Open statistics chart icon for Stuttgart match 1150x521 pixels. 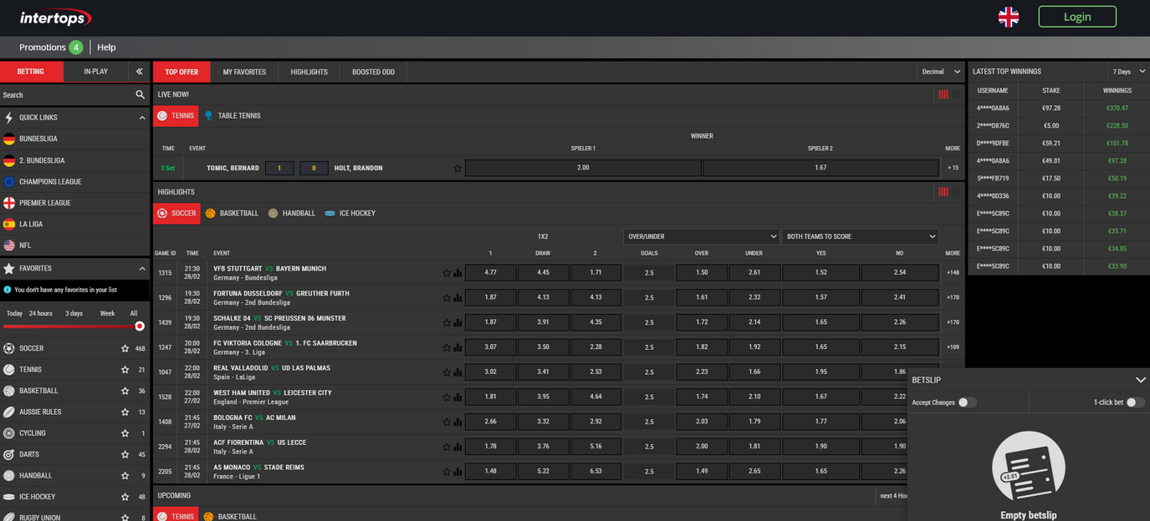pos(457,273)
